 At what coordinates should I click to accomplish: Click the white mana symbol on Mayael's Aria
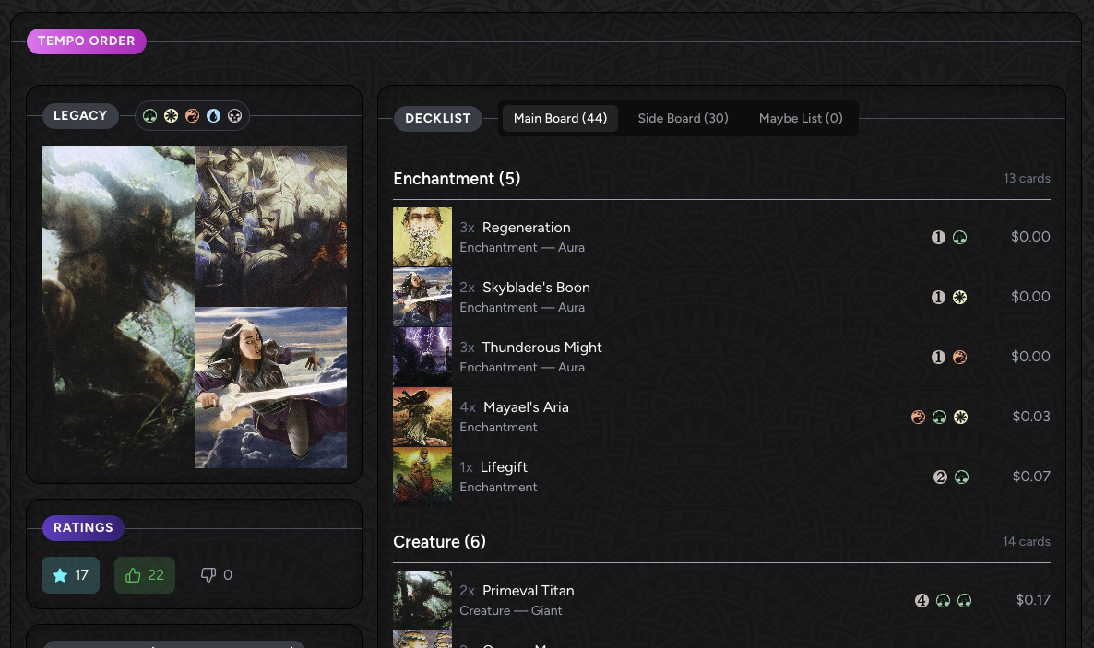961,418
